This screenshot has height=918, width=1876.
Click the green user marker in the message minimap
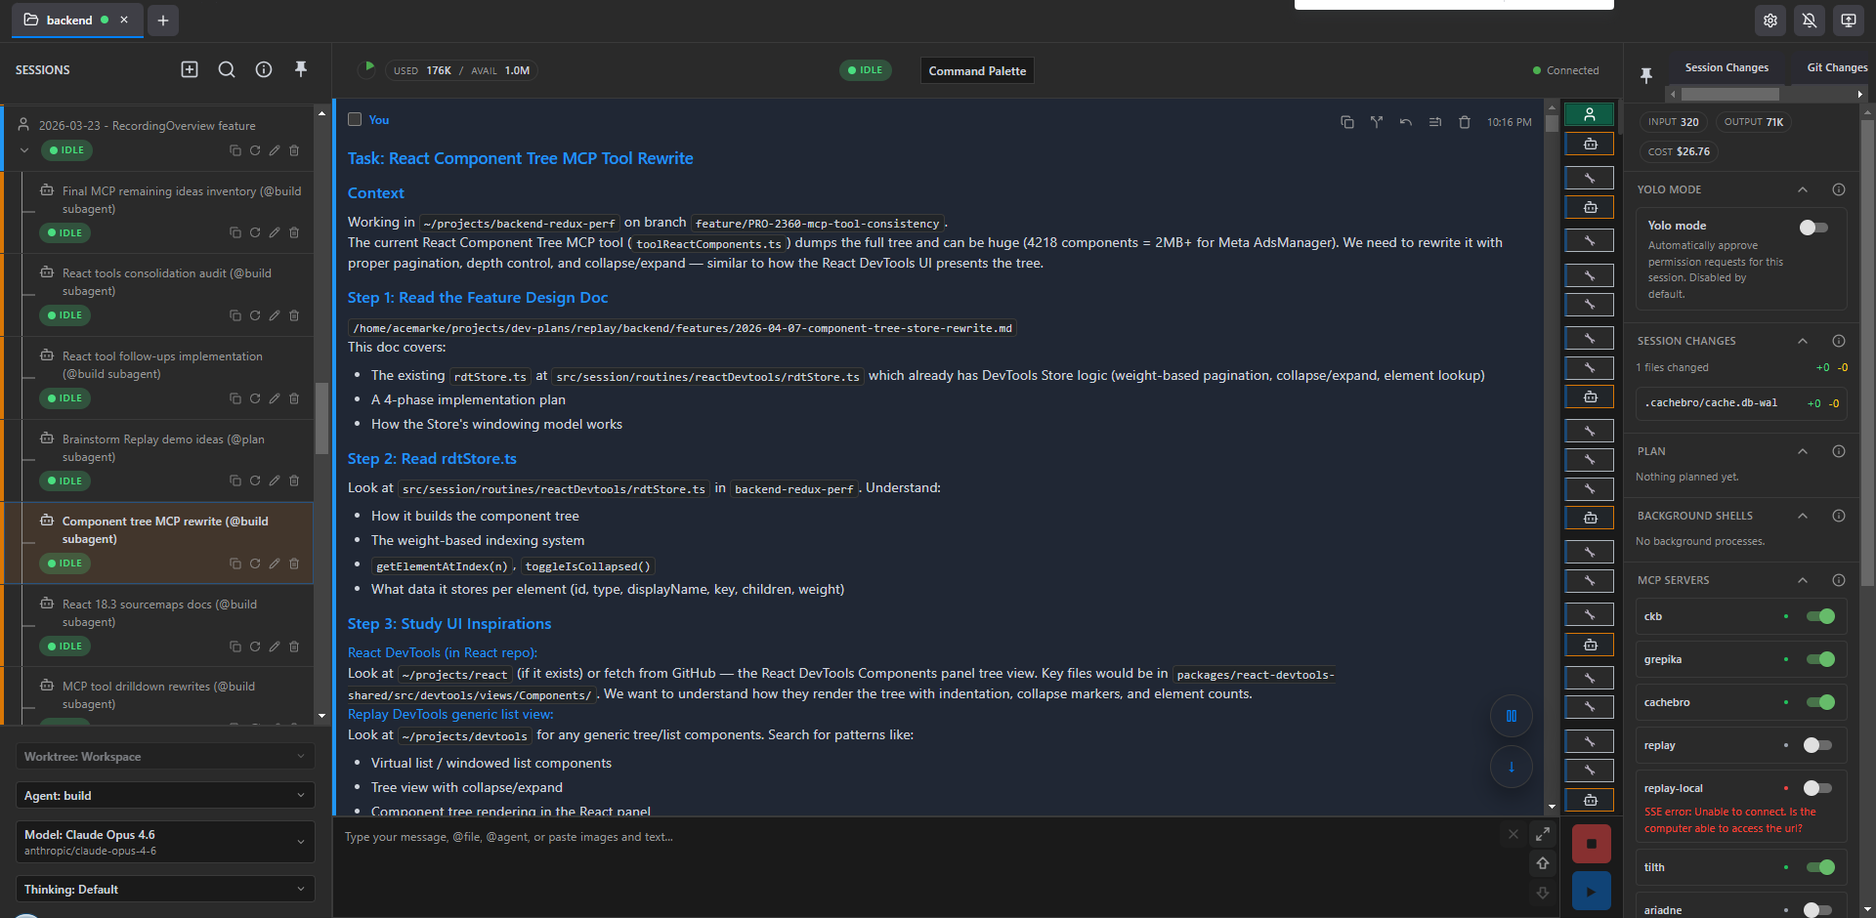[x=1590, y=114]
